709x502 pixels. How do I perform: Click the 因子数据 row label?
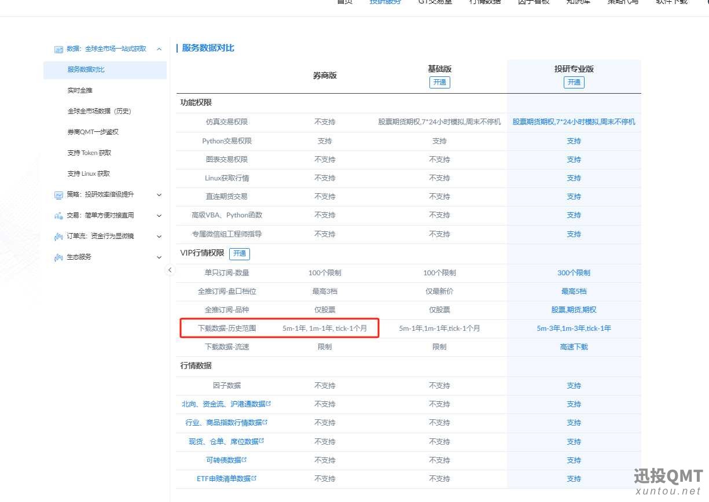(227, 385)
